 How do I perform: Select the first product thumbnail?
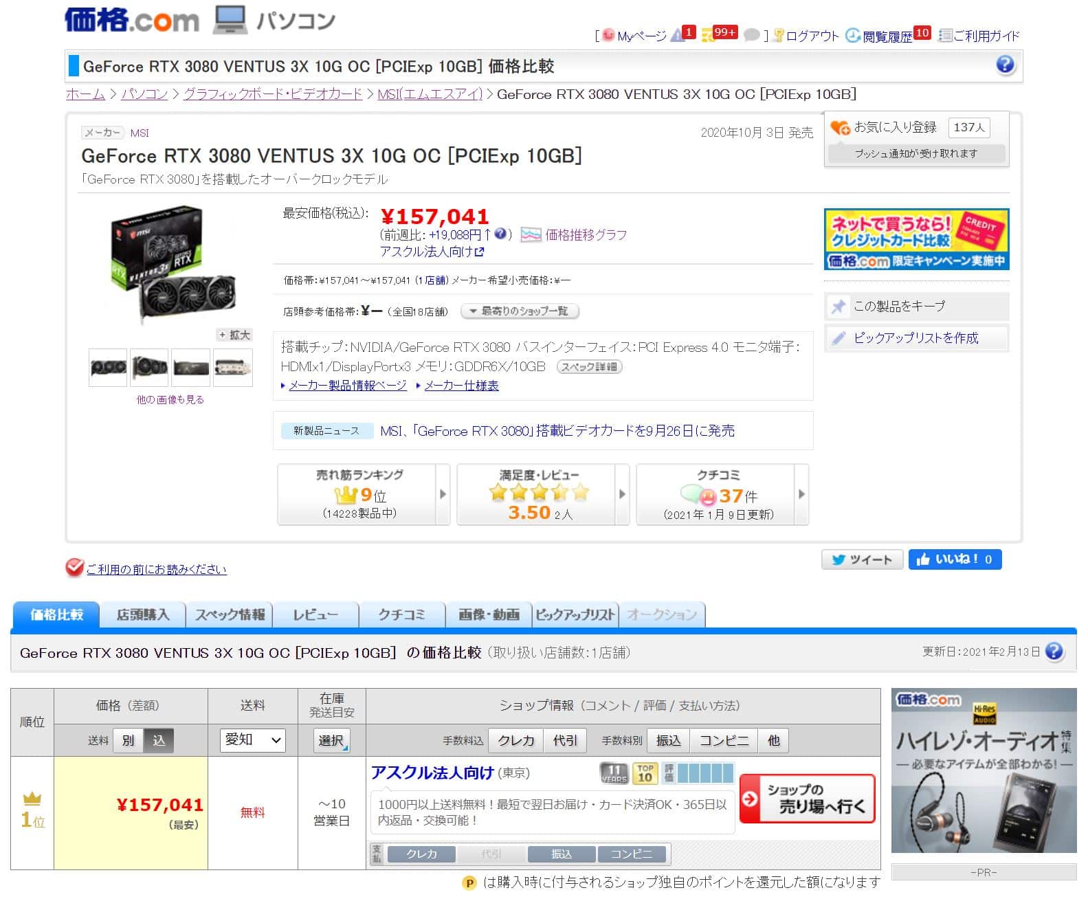pos(108,368)
